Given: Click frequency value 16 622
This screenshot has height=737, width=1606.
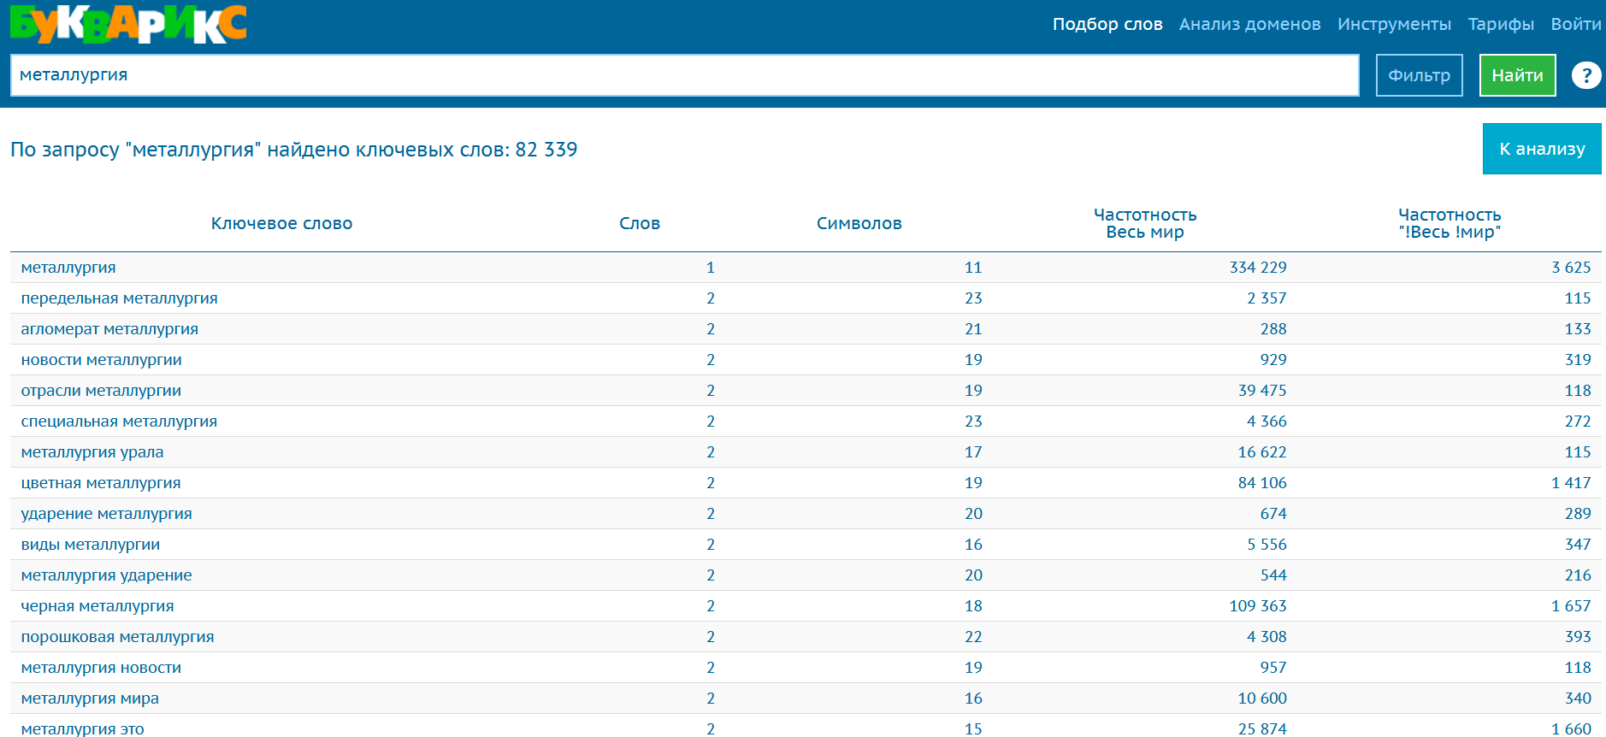Looking at the screenshot, I should coord(1262,452).
